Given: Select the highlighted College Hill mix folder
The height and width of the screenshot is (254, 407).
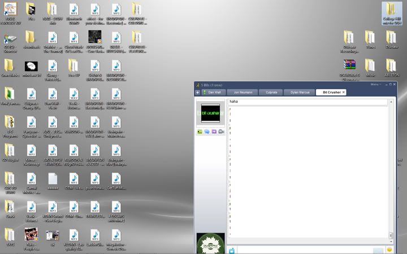Looking at the screenshot, I should click(392, 14).
